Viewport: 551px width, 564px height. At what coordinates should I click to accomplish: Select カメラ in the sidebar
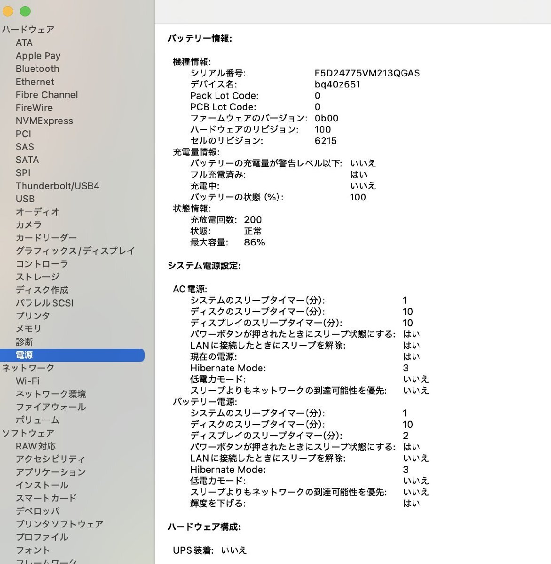tap(29, 225)
